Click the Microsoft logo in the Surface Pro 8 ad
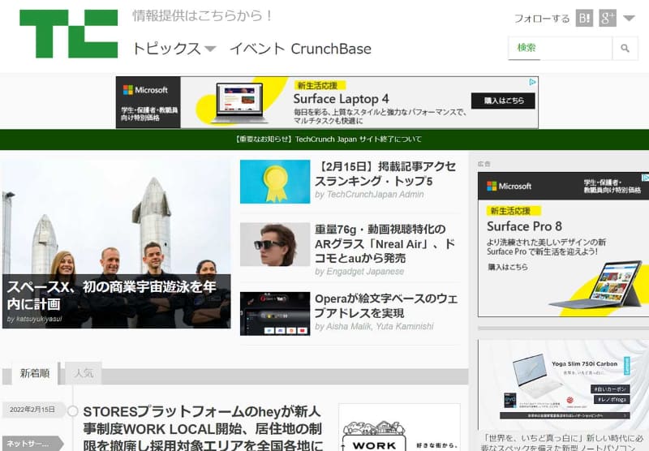The width and height of the screenshot is (649, 451). point(509,187)
